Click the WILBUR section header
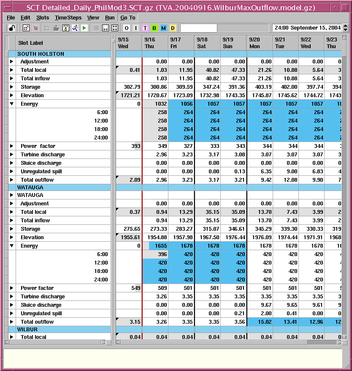 (60, 329)
